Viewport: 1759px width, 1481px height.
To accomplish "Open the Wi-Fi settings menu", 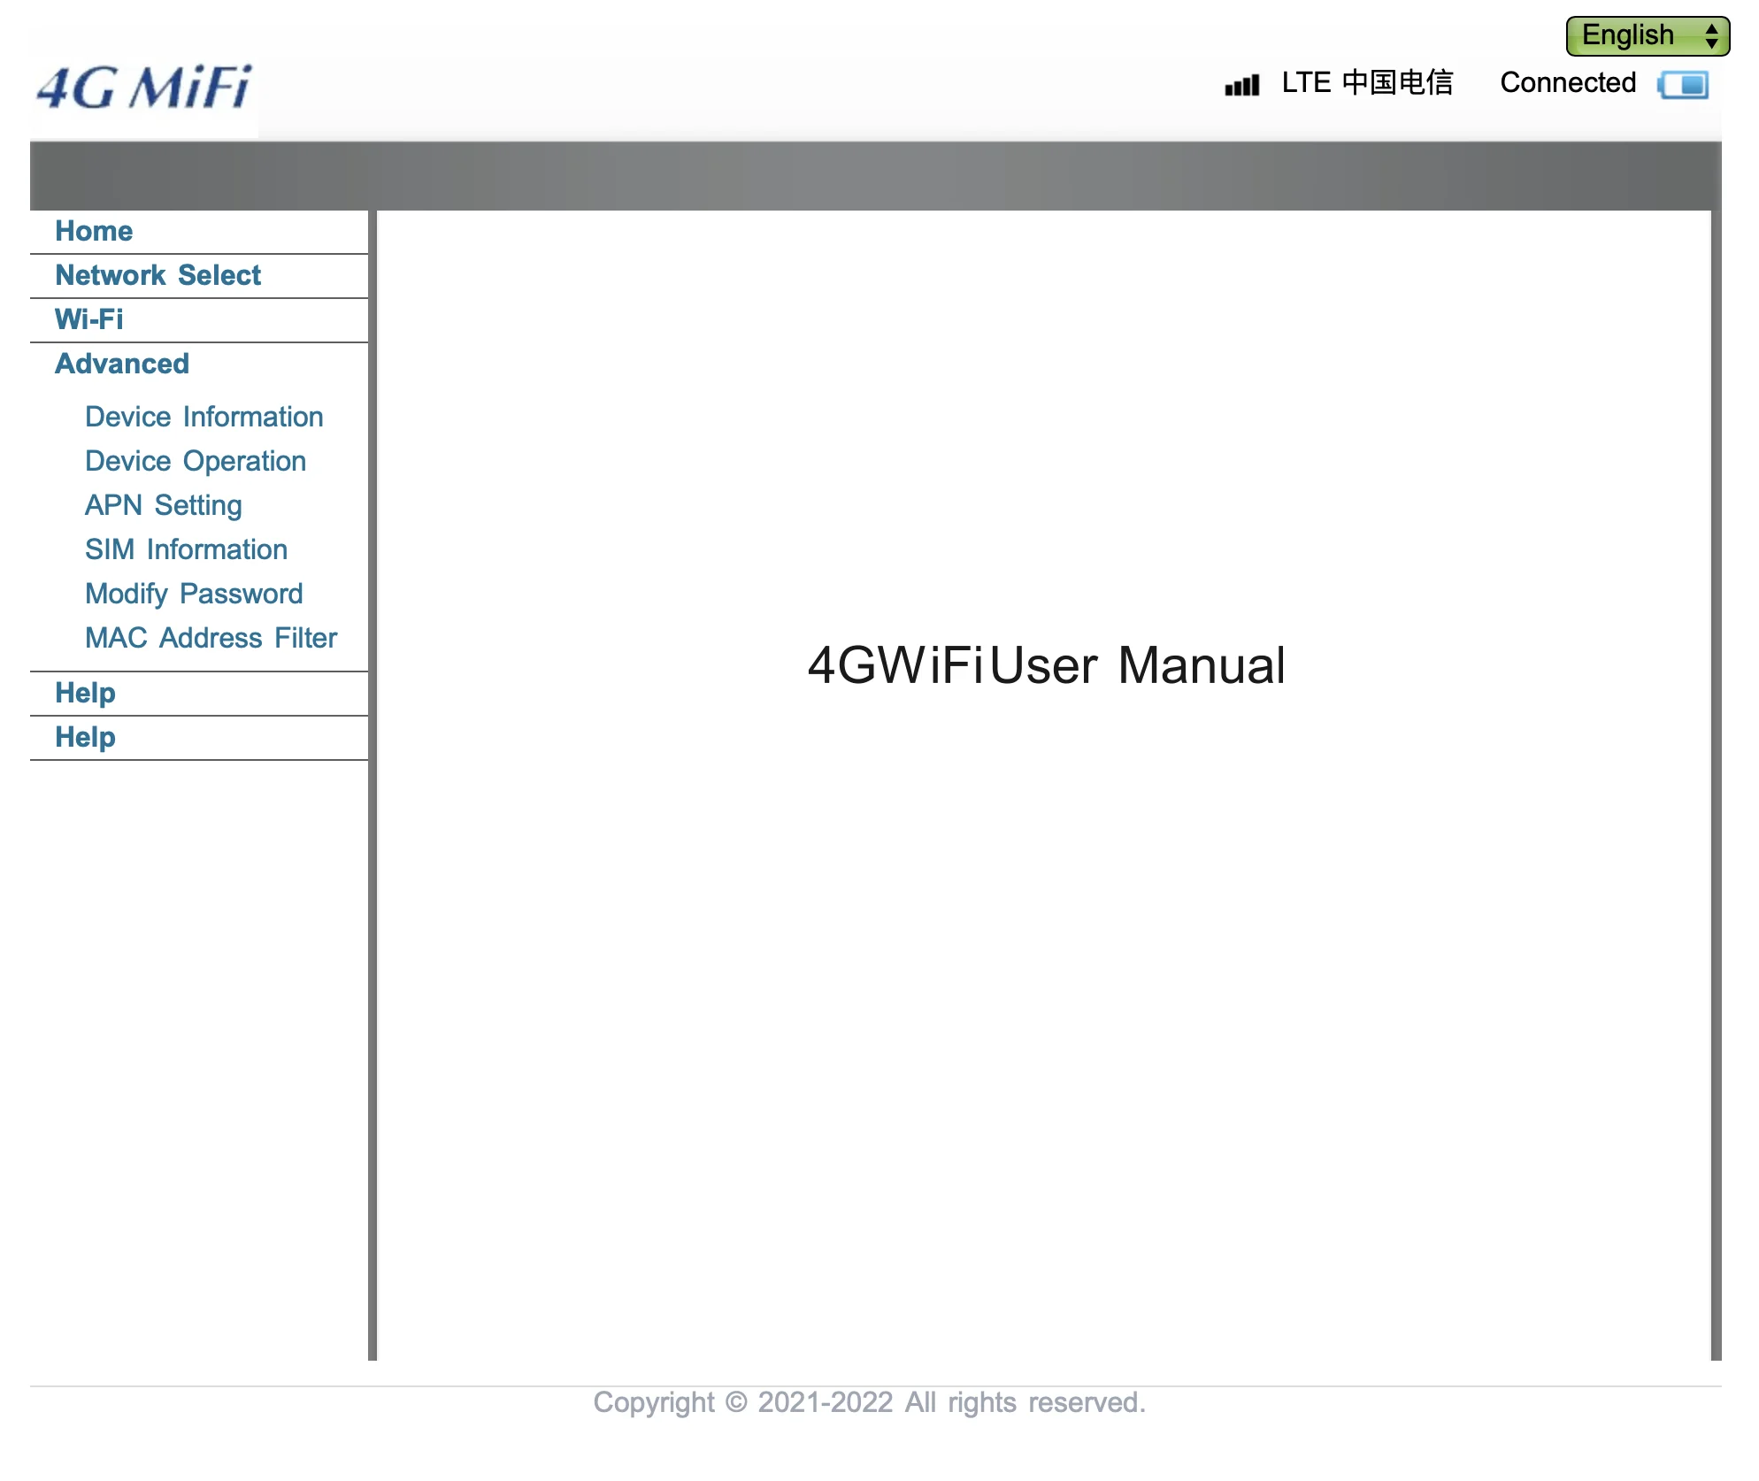I will pyautogui.click(x=88, y=319).
